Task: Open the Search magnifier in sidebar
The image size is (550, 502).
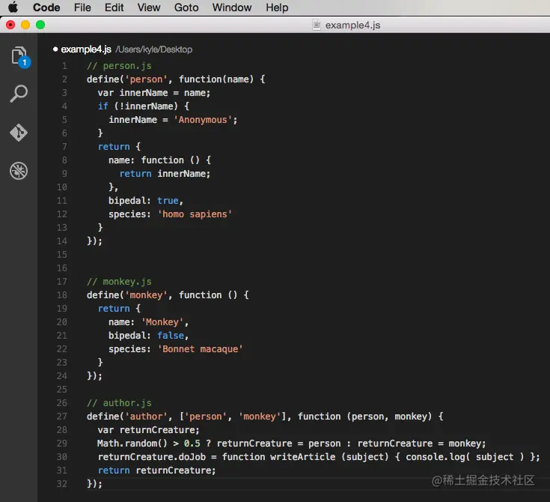Action: pyautogui.click(x=19, y=94)
